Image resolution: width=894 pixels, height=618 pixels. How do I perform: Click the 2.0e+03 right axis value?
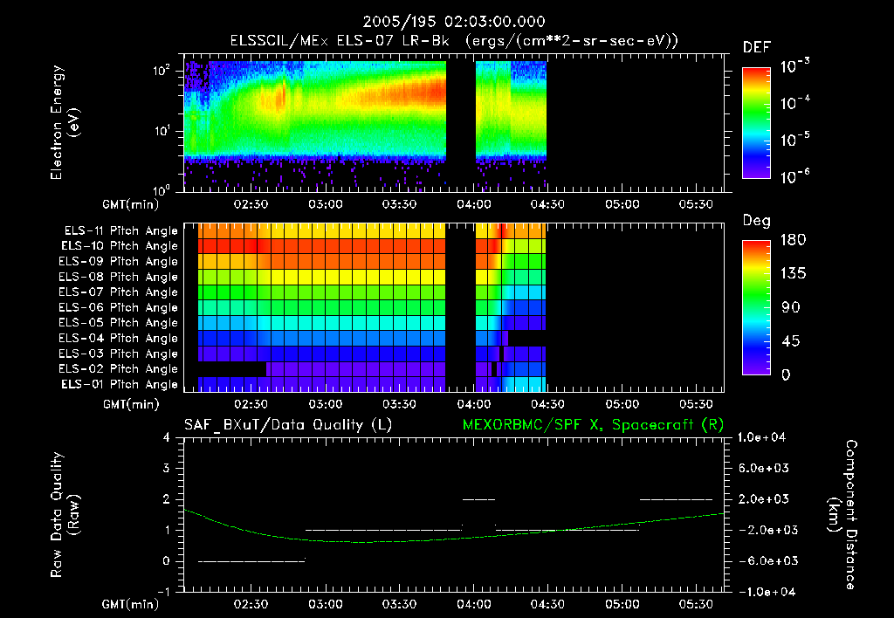pos(764,498)
